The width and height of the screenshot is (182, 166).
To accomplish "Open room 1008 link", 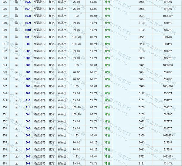I will coord(28,16).
